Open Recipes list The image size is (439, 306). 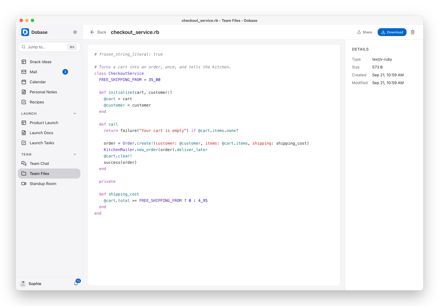click(x=49, y=102)
